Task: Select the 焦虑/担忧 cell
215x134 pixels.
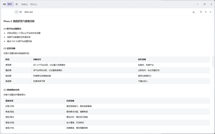Action: point(34,112)
